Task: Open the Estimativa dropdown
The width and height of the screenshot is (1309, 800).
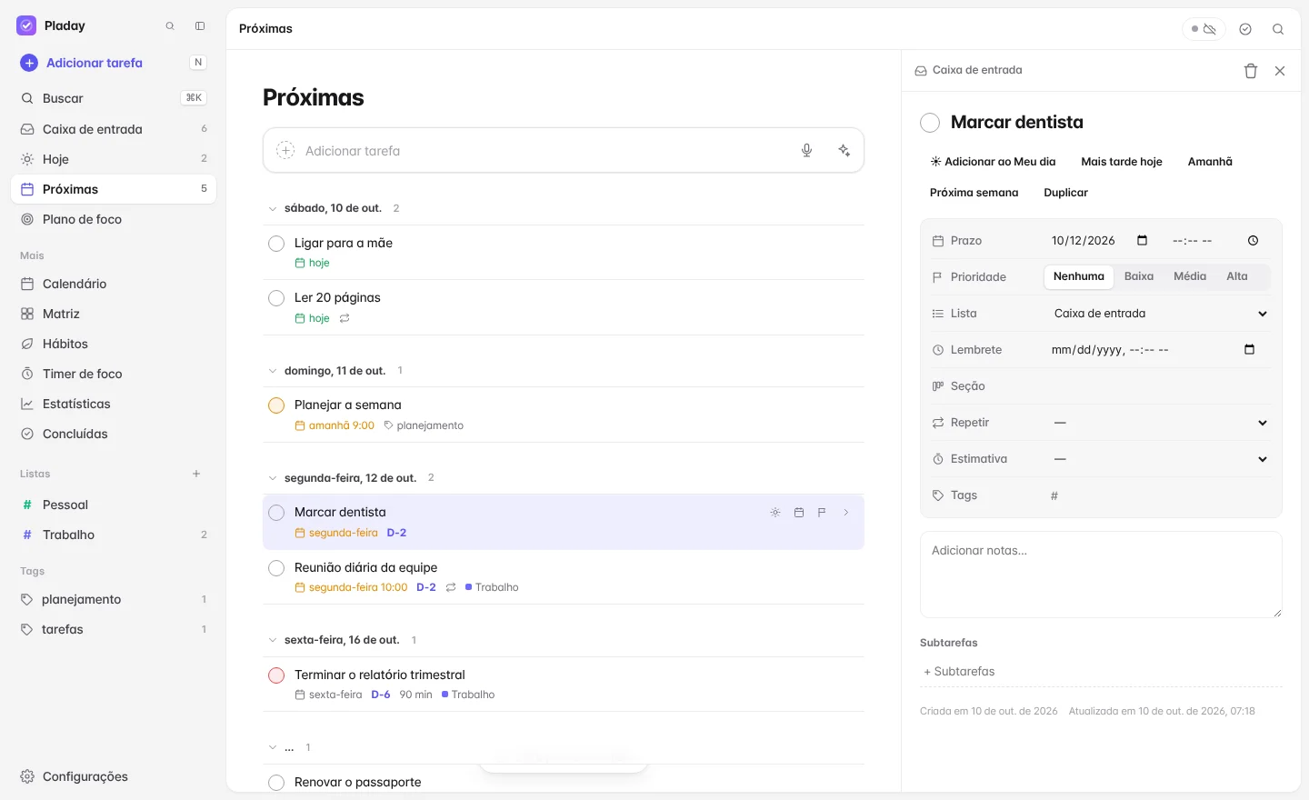Action: [1160, 459]
